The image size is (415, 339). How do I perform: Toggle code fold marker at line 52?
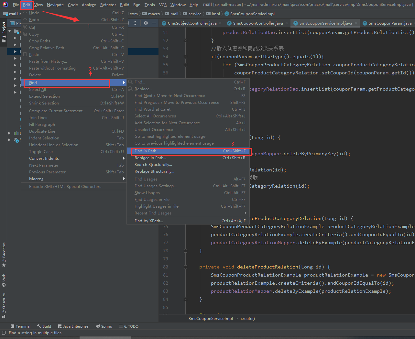(185, 40)
